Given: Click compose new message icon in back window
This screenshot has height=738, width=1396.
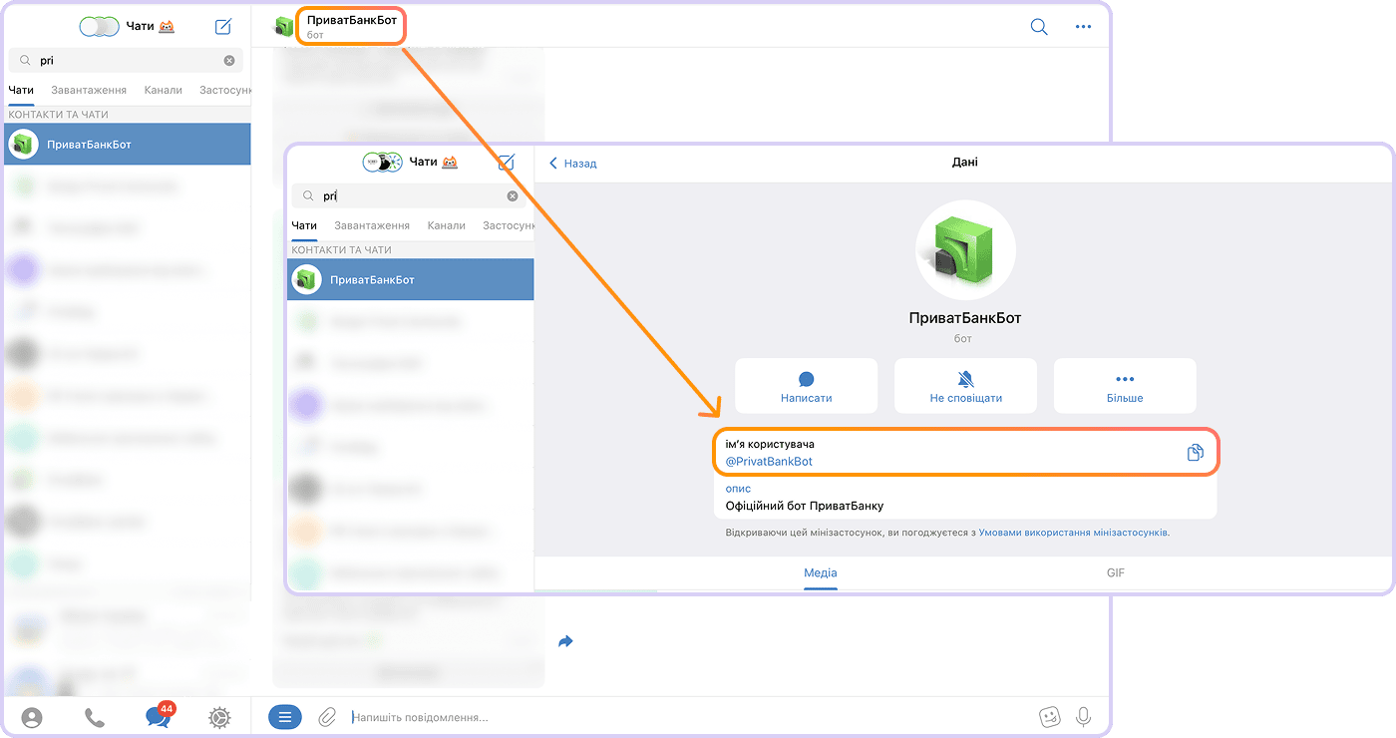Looking at the screenshot, I should tap(223, 27).
